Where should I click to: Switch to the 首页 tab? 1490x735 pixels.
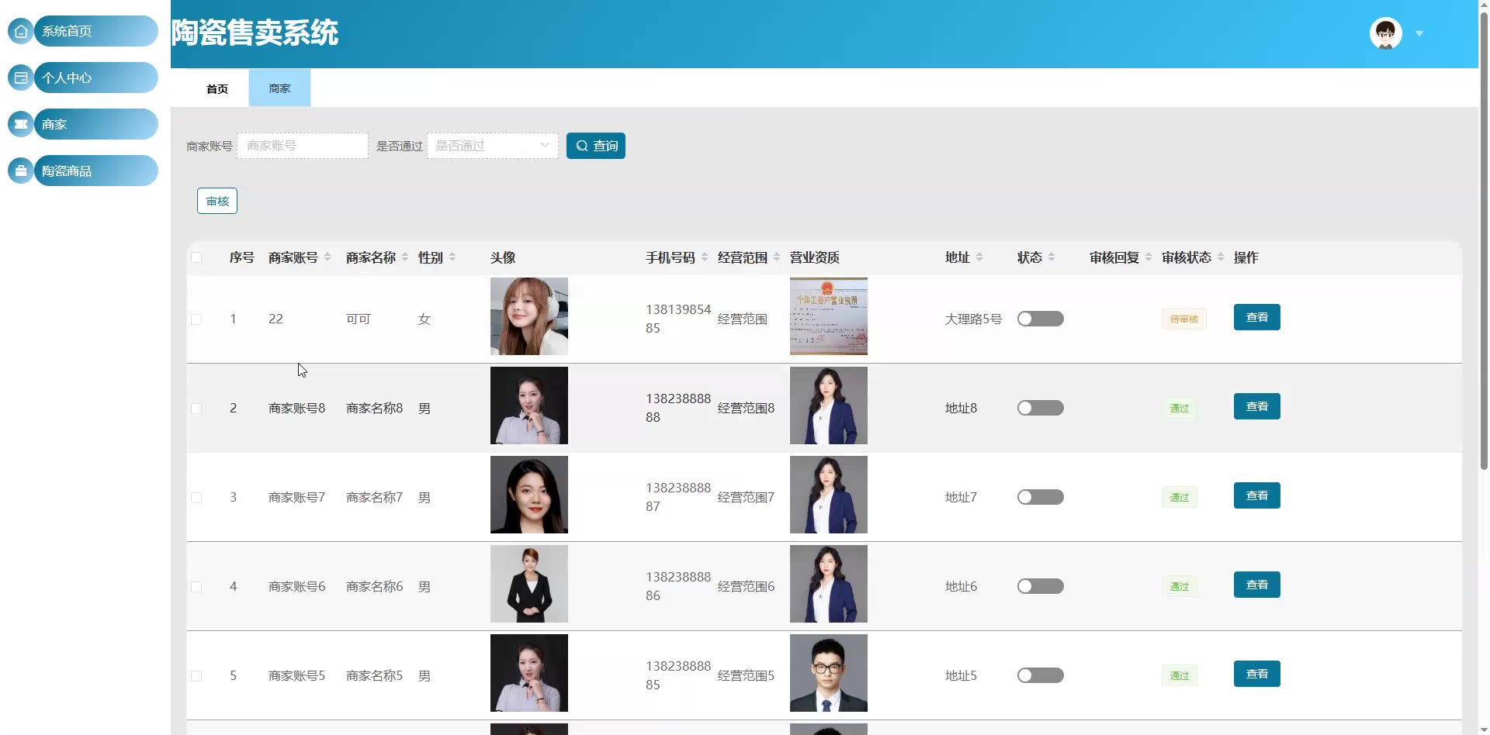pos(217,88)
